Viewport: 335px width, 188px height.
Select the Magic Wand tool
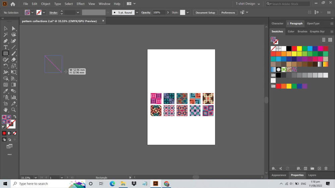pyautogui.click(x=6, y=35)
